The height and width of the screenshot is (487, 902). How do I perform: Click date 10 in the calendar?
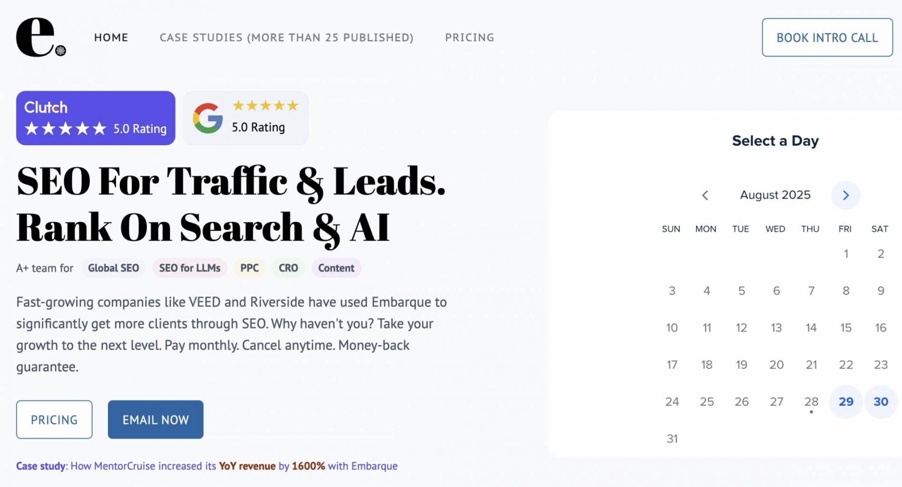(672, 328)
